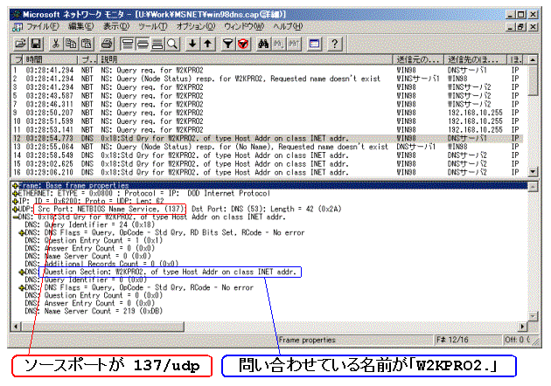The height and width of the screenshot is (386, 551).
Task: Expand the ETHERNET: ETYPE node
Action: [x=15, y=193]
